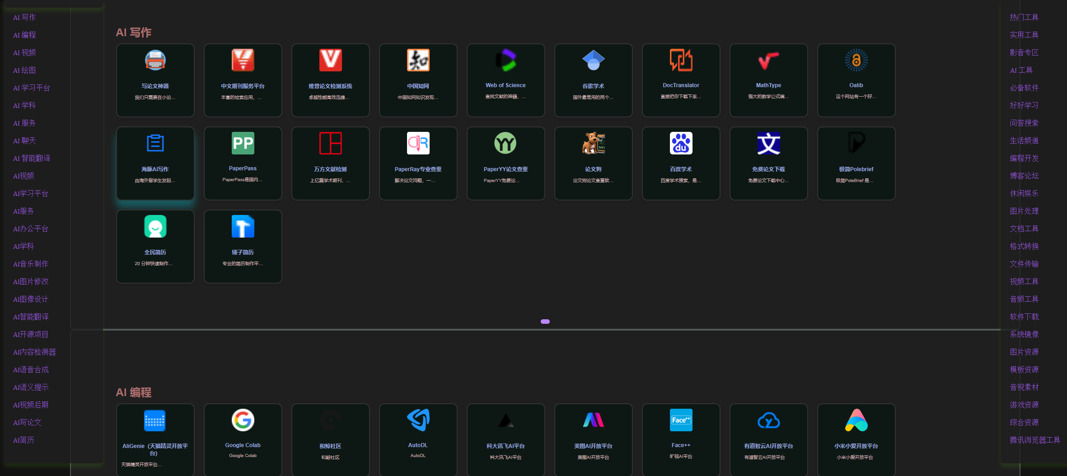Open the 有道智云AI开放平台 cloud icon
Screen dimensions: 1067x476
pos(768,420)
